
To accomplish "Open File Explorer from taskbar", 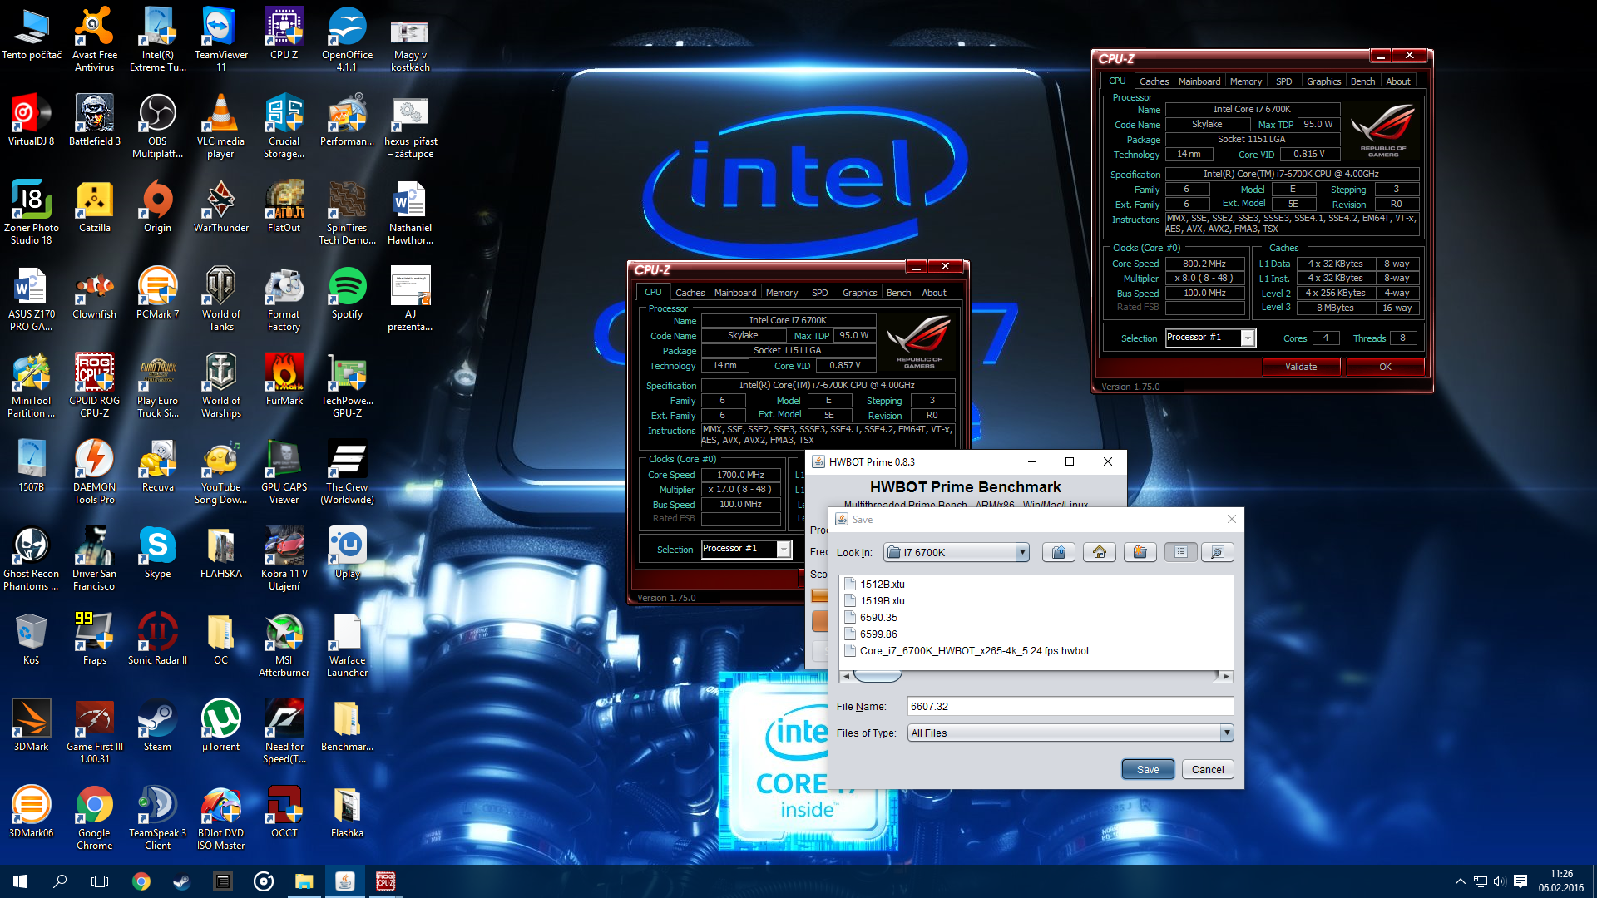I will 304,881.
